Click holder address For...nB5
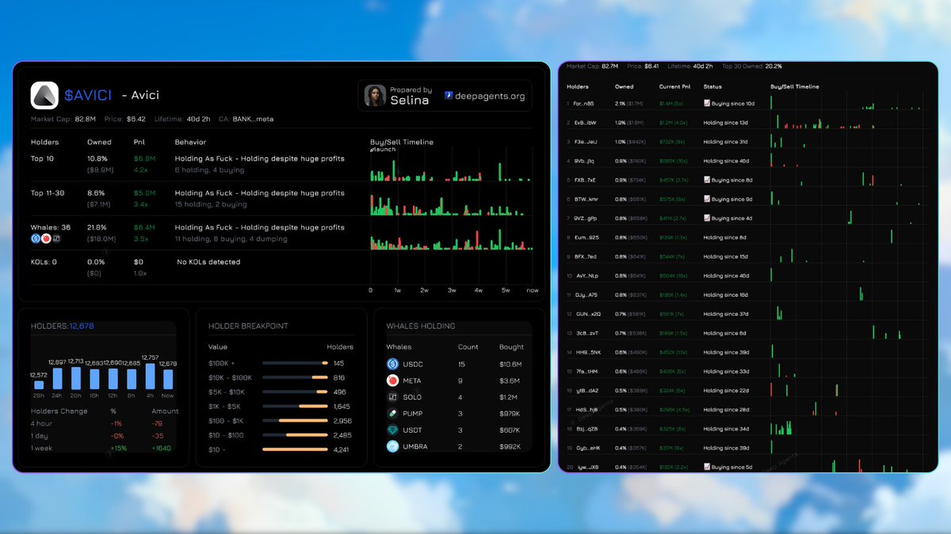This screenshot has height=534, width=951. [x=583, y=104]
